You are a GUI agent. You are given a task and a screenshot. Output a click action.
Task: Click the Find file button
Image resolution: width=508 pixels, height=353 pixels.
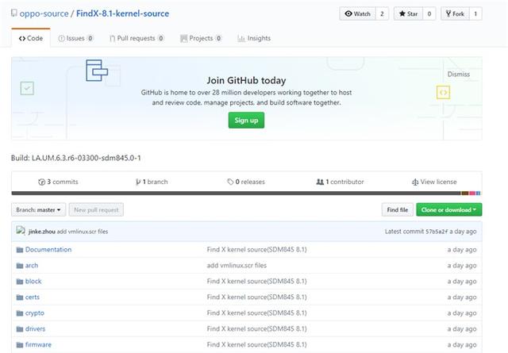(398, 209)
